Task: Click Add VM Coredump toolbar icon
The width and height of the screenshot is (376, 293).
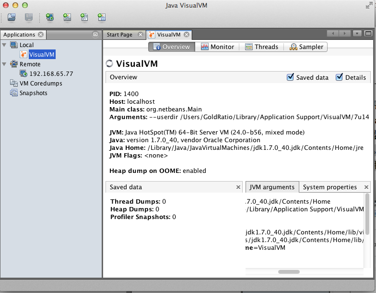Action: (x=84, y=17)
